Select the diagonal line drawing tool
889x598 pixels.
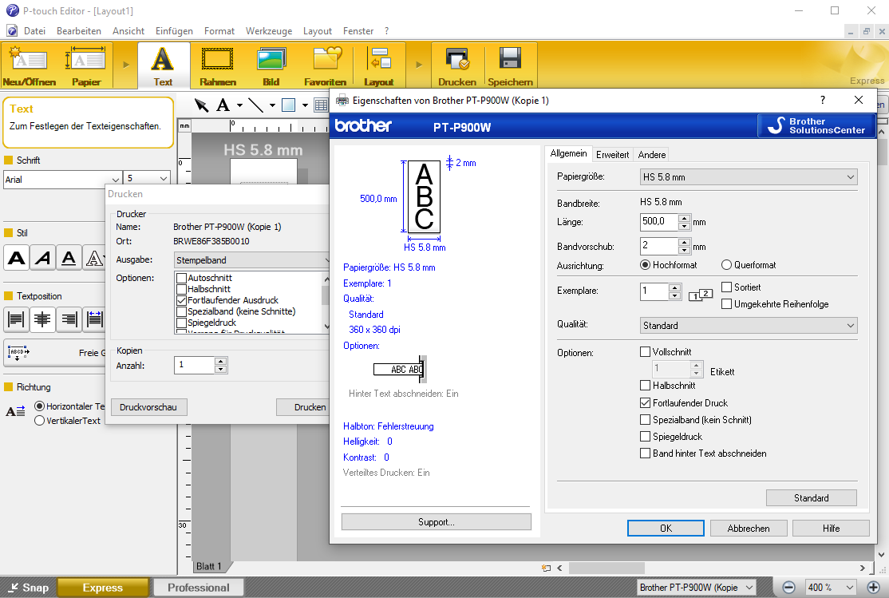pyautogui.click(x=255, y=105)
